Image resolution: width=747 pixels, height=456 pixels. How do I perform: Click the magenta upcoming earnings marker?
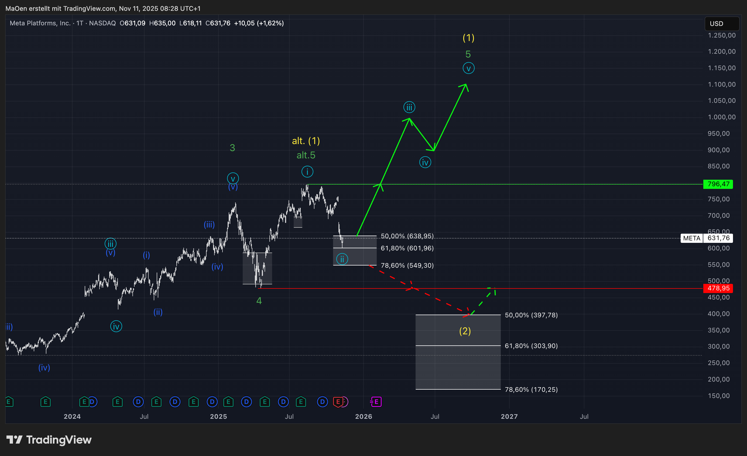pyautogui.click(x=376, y=402)
